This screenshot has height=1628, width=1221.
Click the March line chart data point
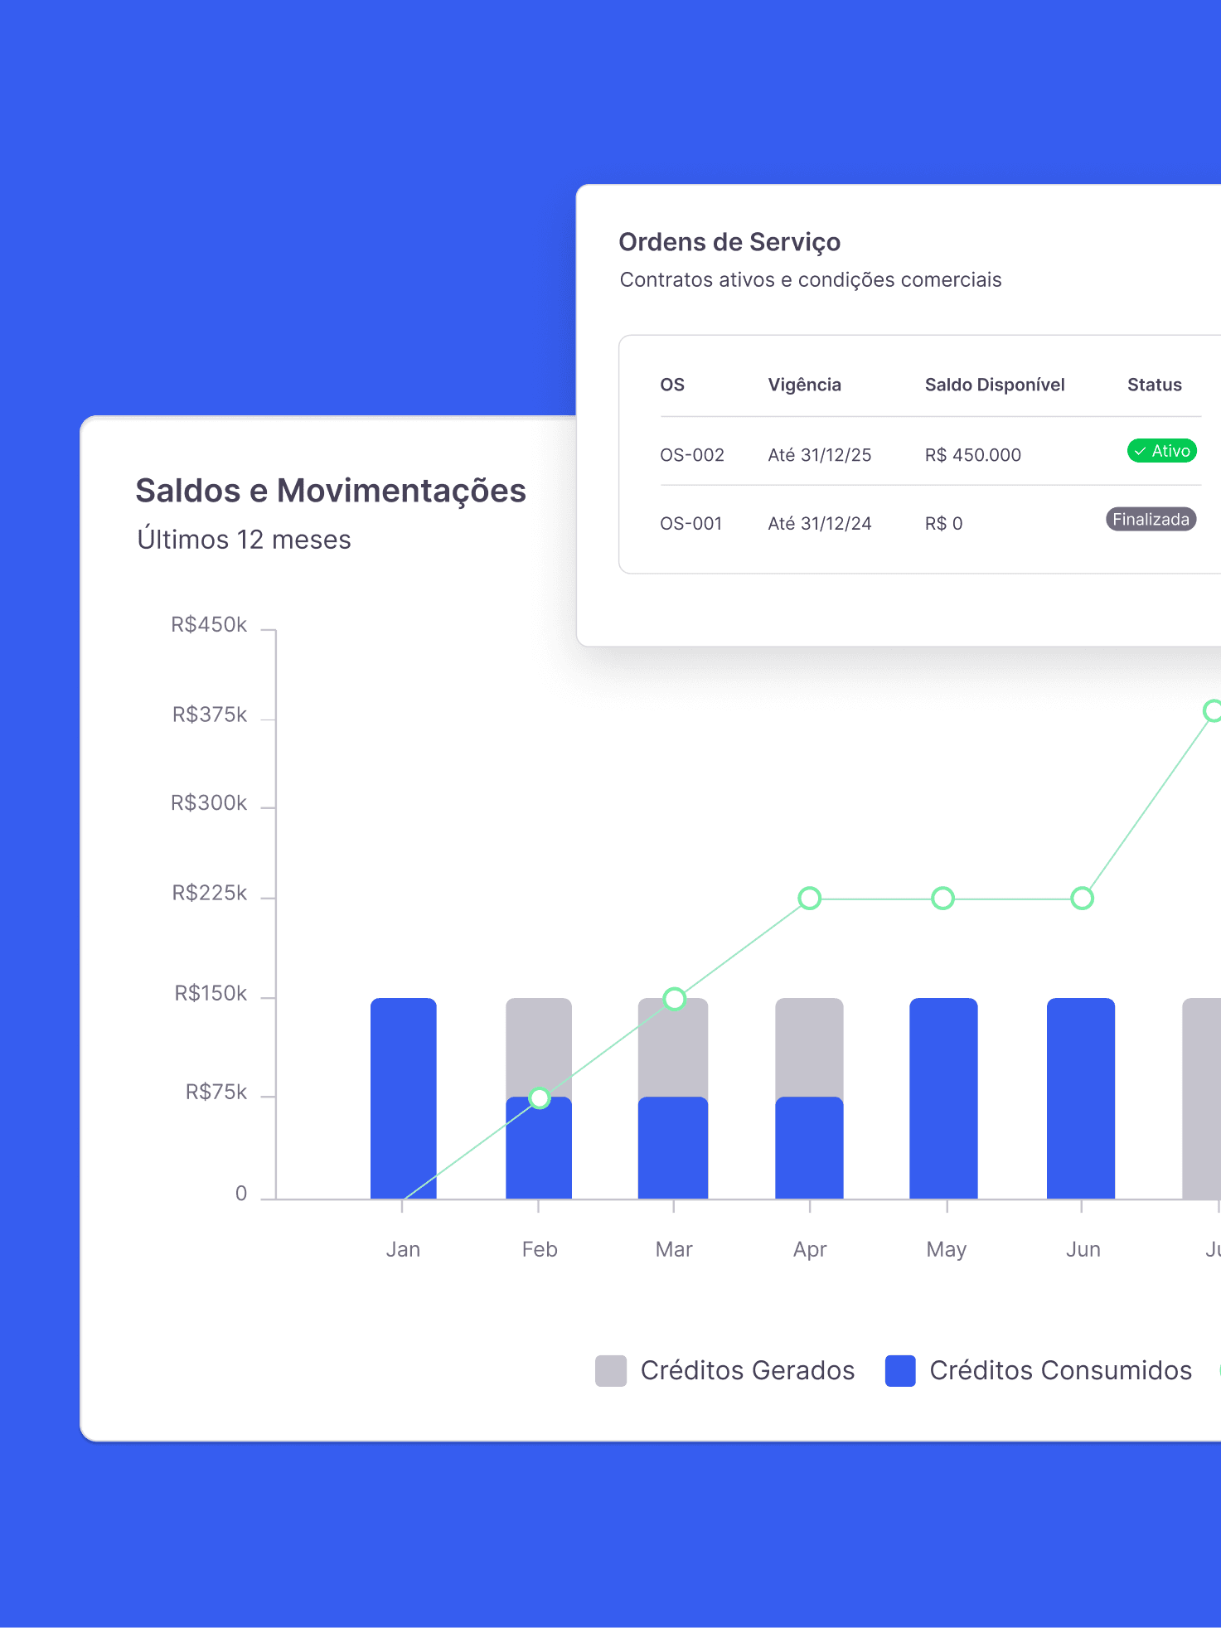(675, 999)
